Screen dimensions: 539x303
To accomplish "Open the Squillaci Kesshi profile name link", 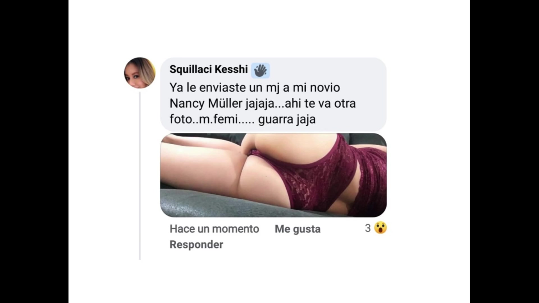I will [209, 69].
